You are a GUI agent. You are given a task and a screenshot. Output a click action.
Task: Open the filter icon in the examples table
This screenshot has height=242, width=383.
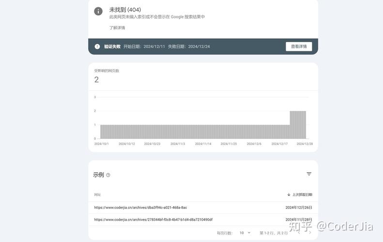(309, 174)
